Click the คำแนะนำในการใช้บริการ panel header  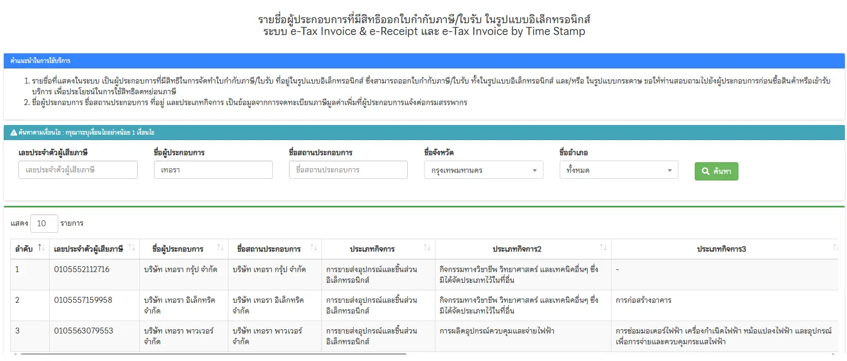[x=424, y=61]
